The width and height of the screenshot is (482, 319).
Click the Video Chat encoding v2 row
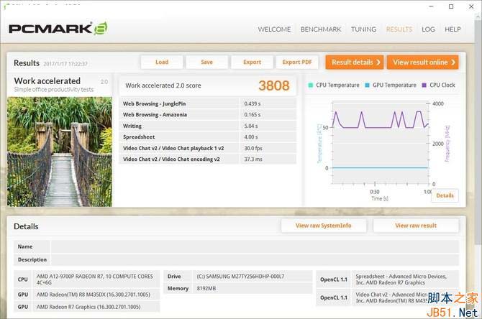point(208,159)
